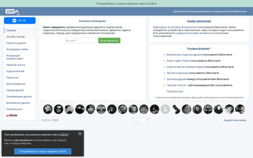Follow the Наблюдать за Онлайн активностью link
This screenshot has width=253, height=158.
[x=175, y=27]
